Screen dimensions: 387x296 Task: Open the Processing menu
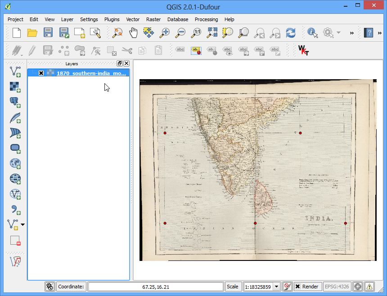pyautogui.click(x=207, y=19)
